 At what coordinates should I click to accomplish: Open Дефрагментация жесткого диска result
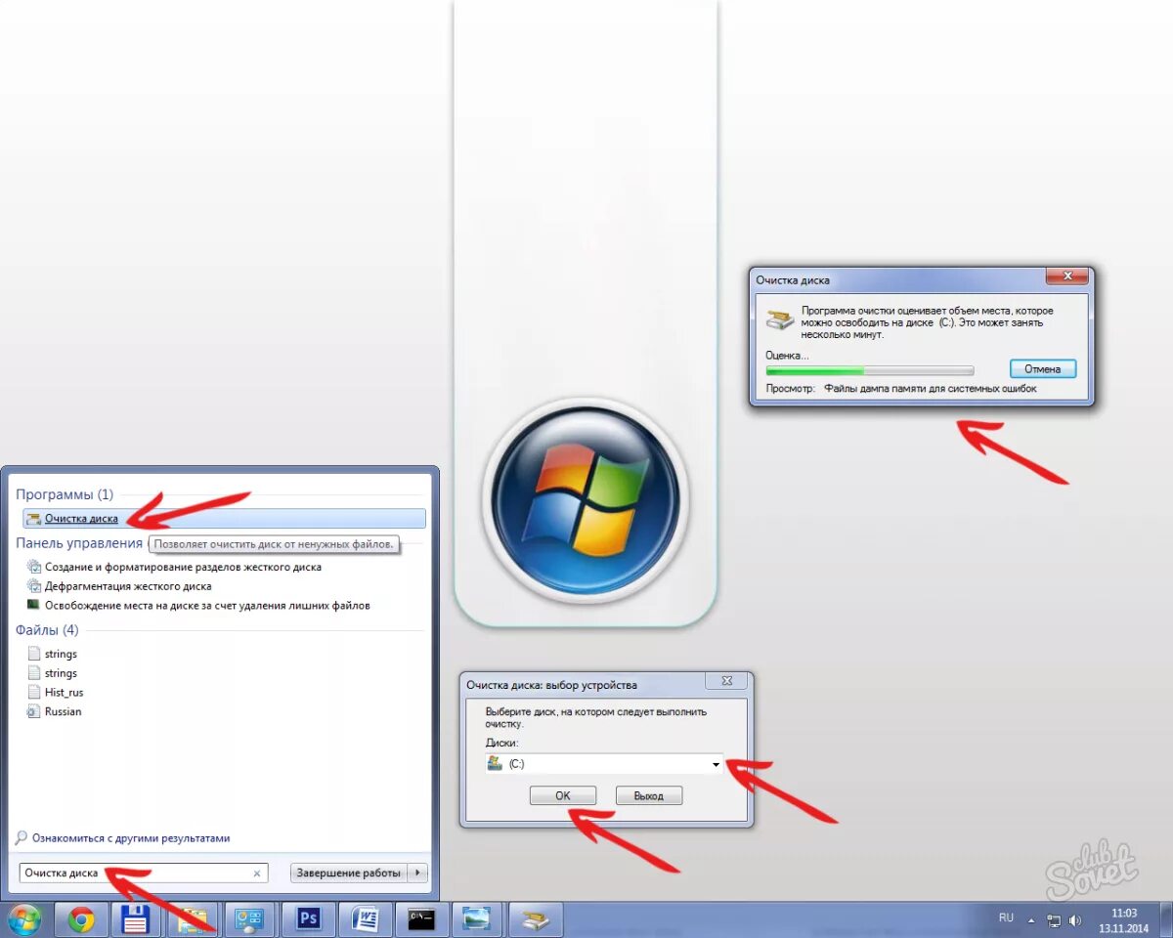[128, 586]
